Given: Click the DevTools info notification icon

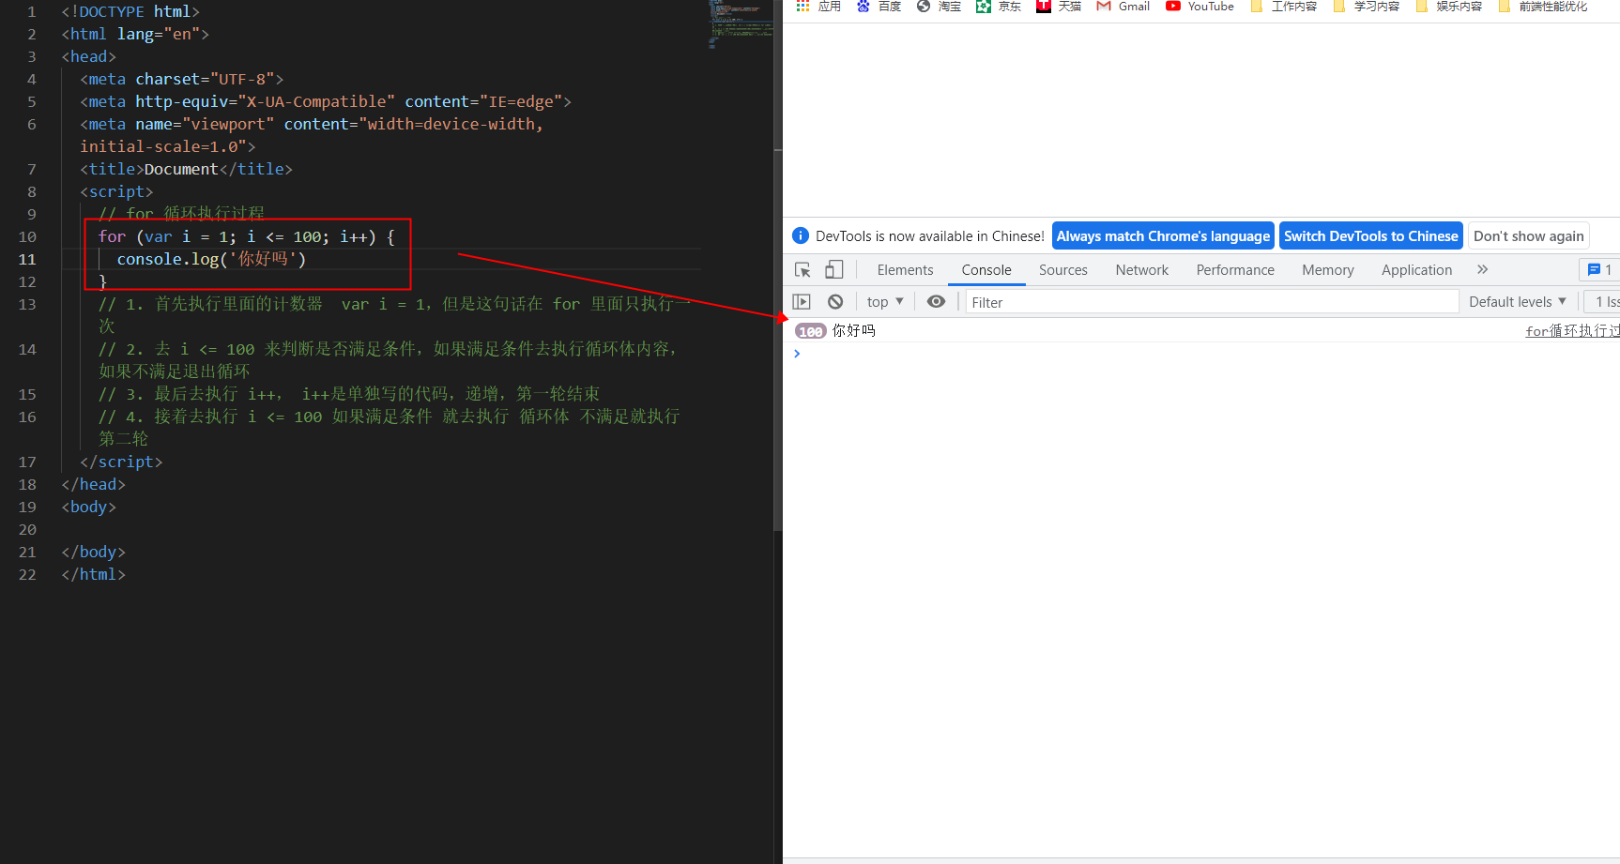Looking at the screenshot, I should click(801, 235).
